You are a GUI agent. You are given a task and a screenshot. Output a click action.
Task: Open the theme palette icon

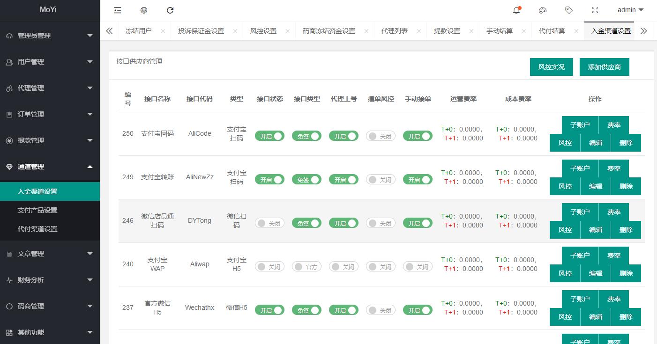[543, 10]
